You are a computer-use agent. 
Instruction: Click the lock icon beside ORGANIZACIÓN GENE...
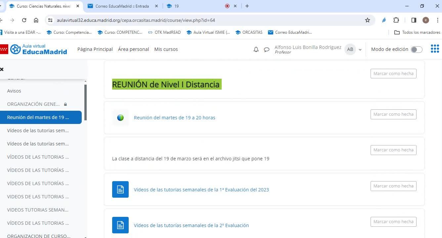pyautogui.click(x=65, y=104)
